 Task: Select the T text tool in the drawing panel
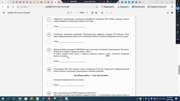(x=178, y=29)
